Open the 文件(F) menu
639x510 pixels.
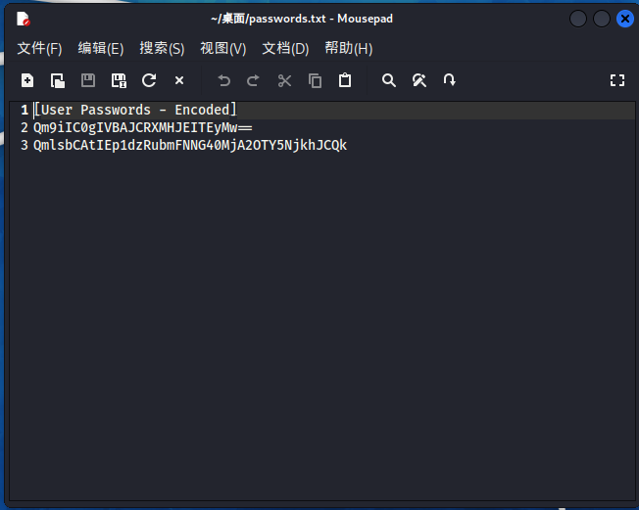coord(39,48)
